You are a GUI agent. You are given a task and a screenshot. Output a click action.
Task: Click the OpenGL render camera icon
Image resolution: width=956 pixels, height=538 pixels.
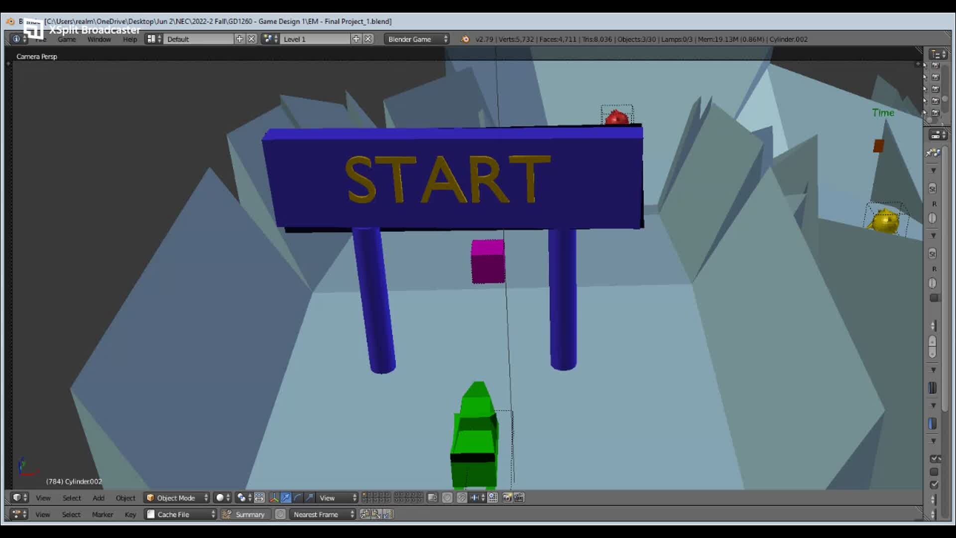pos(507,498)
